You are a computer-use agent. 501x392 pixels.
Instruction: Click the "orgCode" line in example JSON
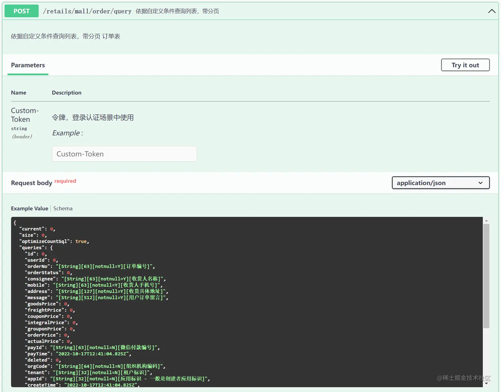(x=95, y=366)
